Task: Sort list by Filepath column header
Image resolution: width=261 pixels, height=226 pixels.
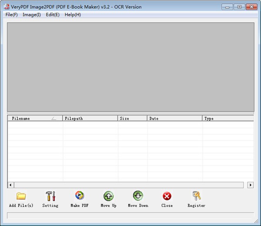Action: pyautogui.click(x=90, y=118)
